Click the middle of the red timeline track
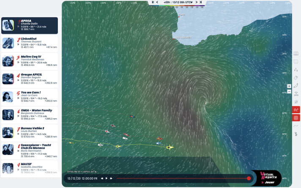The height and width of the screenshot is (188, 301). point(182,178)
